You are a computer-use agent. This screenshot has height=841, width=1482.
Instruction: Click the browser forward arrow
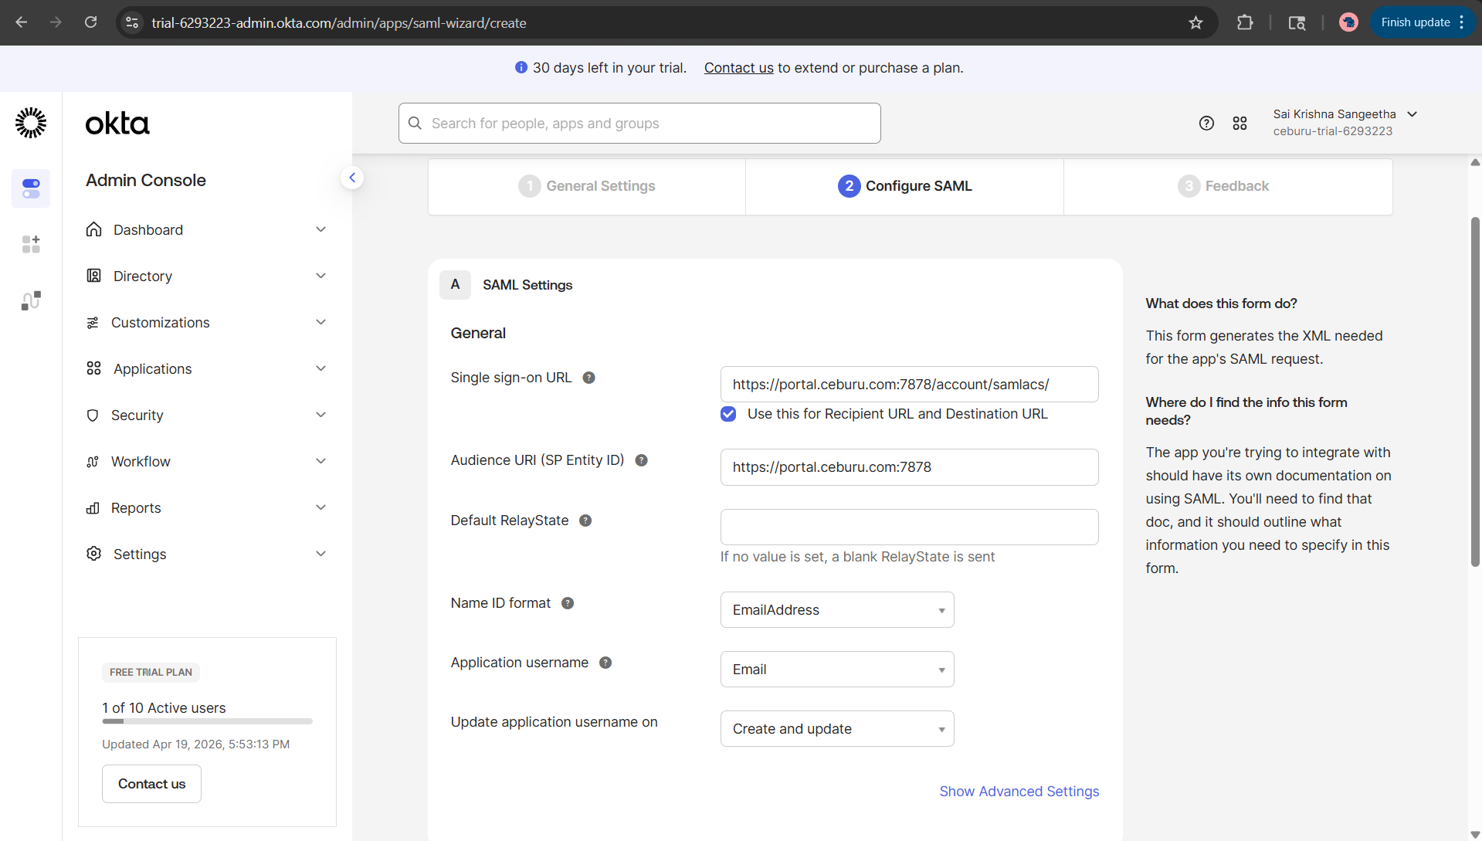tap(56, 22)
